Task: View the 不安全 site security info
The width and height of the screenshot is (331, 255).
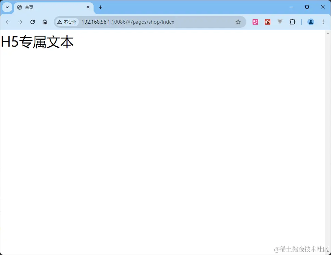Action: coord(67,22)
